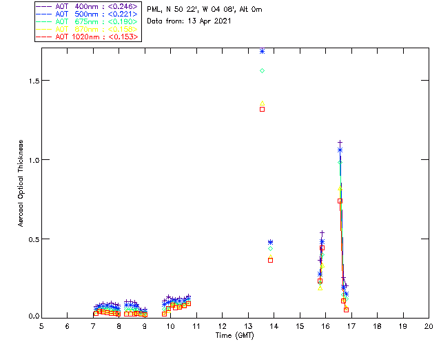Click the x-axis tick label 8

pyautogui.click(x=119, y=326)
